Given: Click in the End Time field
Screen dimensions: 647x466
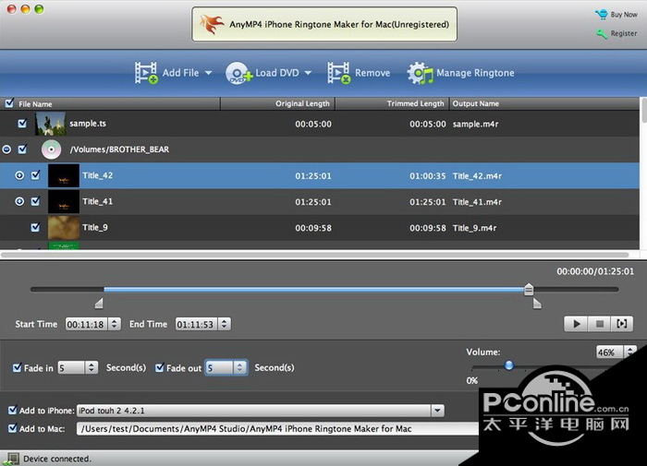Looking at the screenshot, I should pyautogui.click(x=196, y=324).
